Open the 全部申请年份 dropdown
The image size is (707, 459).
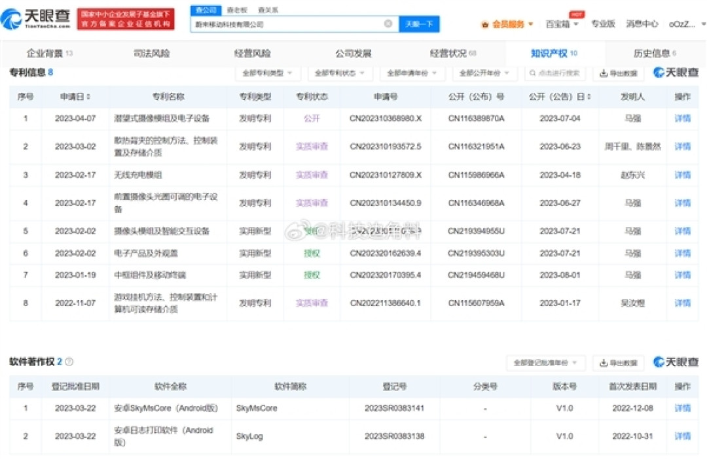point(412,73)
